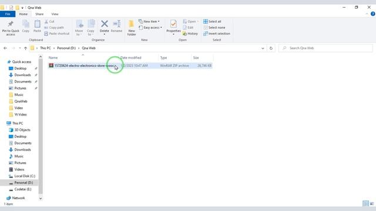Open the Properties dropdown arrow
The image size is (376, 211).
pos(173,35)
